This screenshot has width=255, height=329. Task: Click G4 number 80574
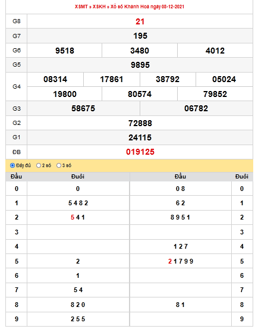[140, 94]
